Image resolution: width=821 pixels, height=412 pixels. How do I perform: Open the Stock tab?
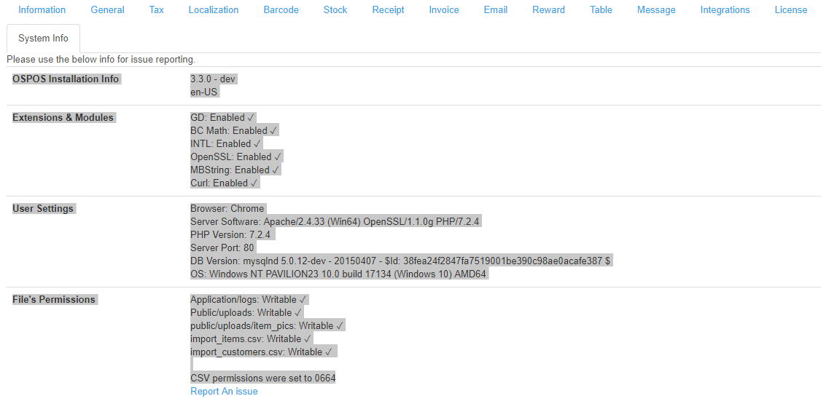point(335,10)
